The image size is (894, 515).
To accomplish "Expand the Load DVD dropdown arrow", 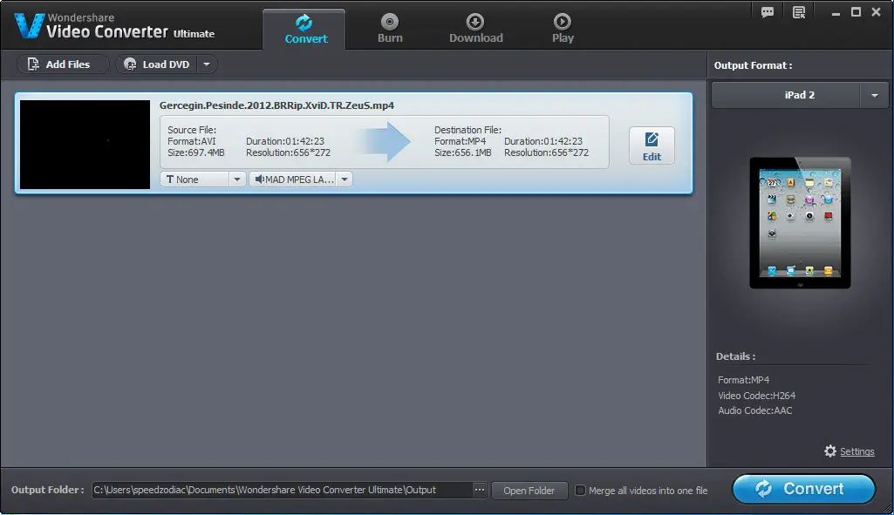I will 207,64.
